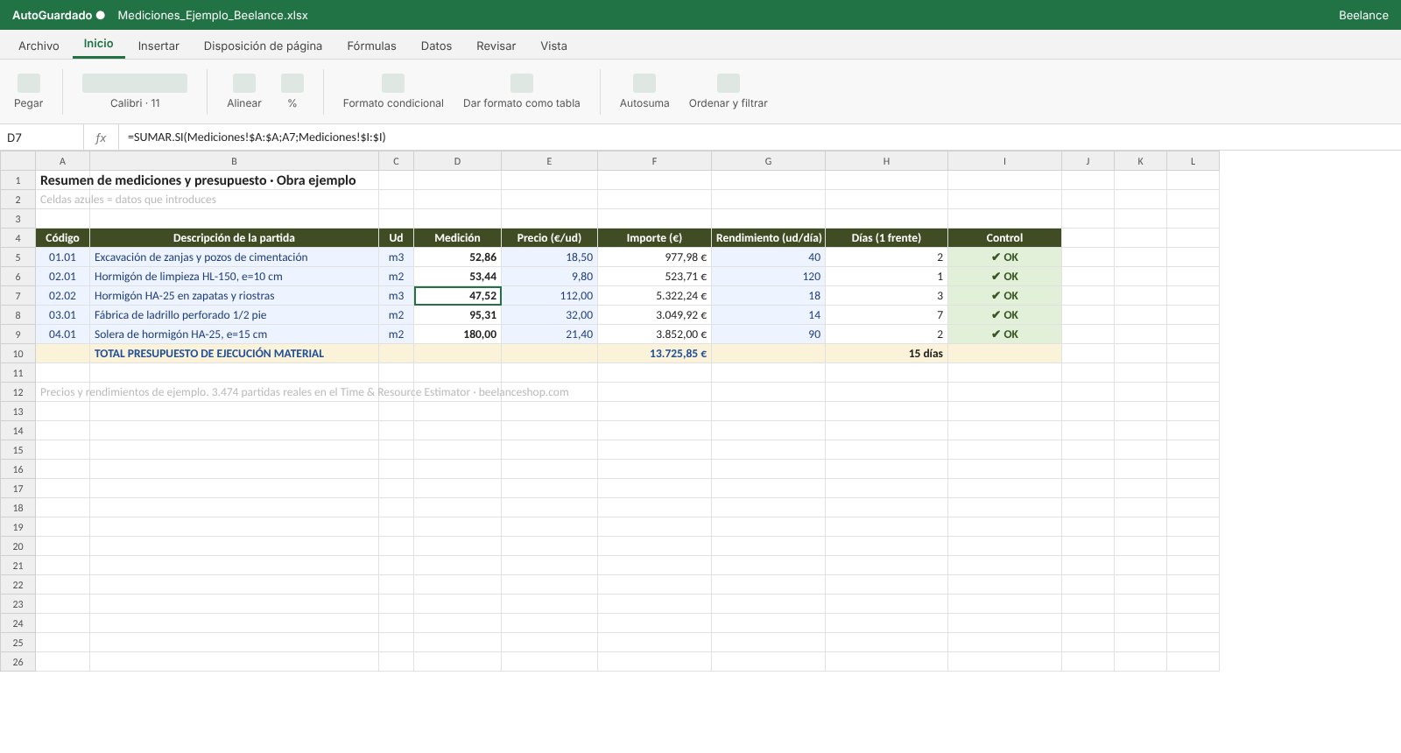1401x753 pixels.
Task: Select the 'Rendimiento (ud/día)' header cell
Action: click(768, 238)
